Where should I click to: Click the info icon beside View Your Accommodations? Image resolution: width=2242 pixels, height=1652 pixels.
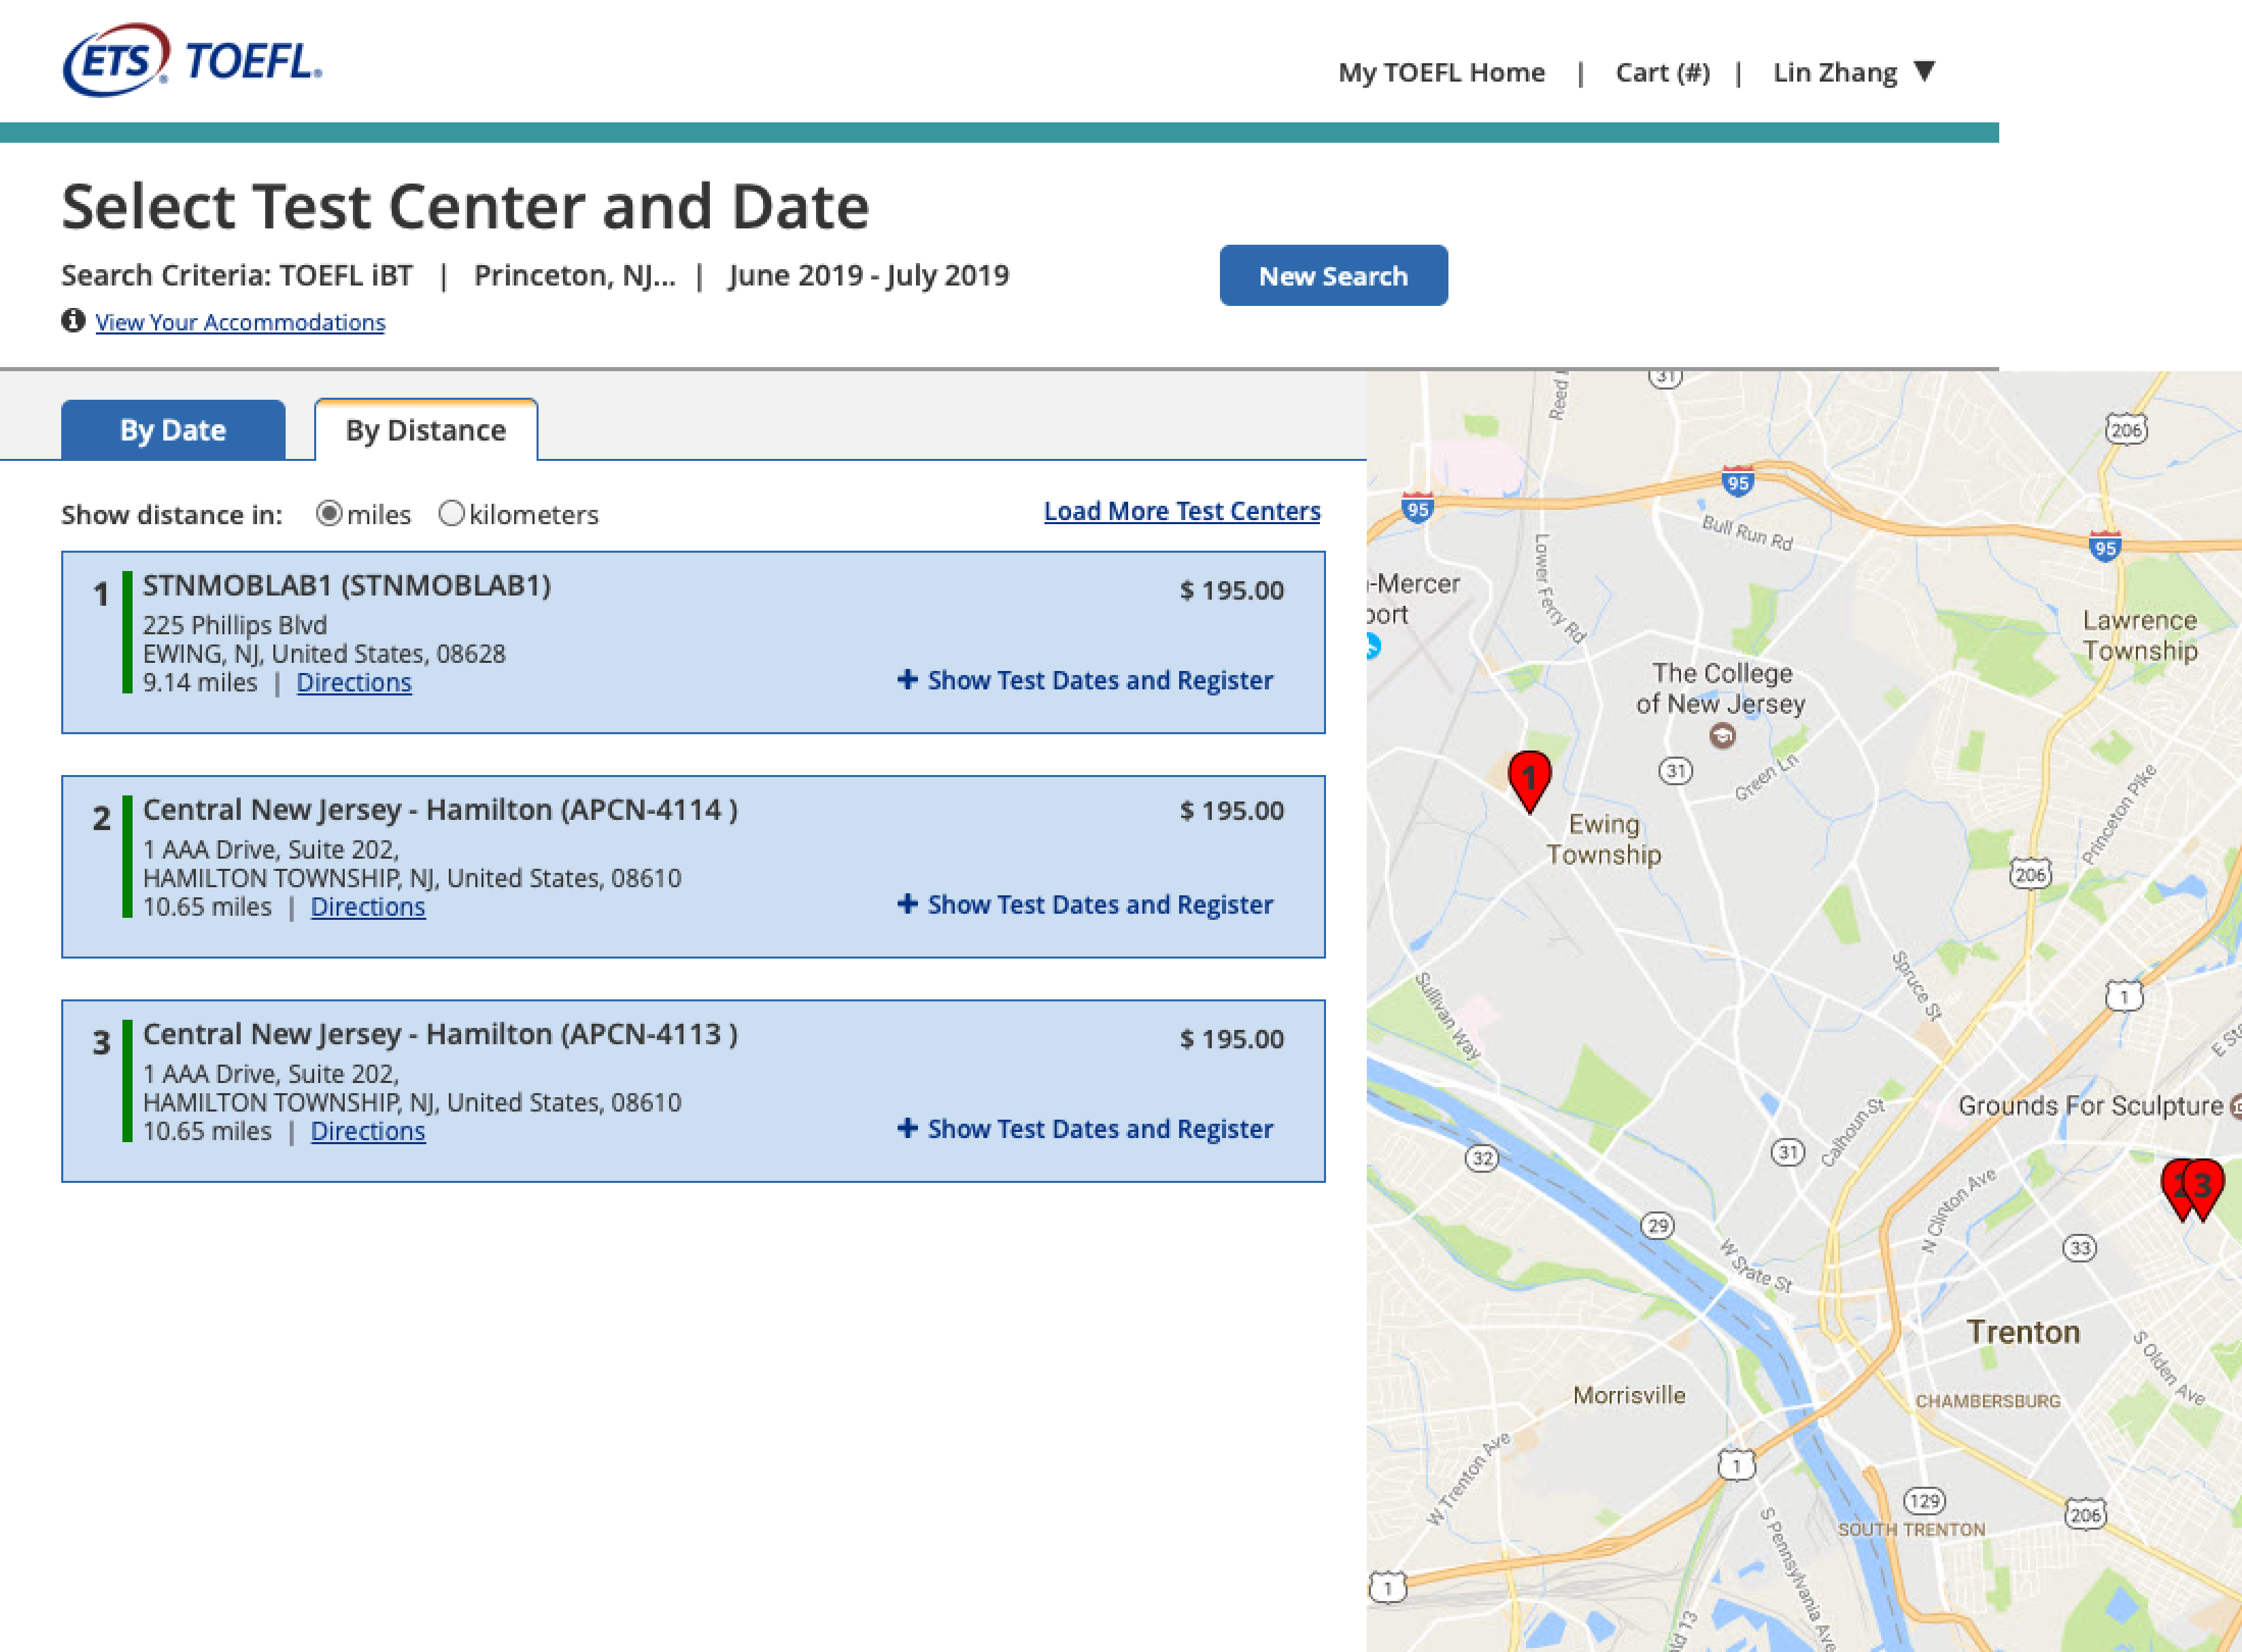click(x=73, y=321)
